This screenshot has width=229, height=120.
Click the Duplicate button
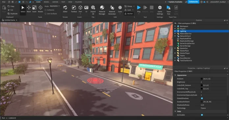point(13,13)
